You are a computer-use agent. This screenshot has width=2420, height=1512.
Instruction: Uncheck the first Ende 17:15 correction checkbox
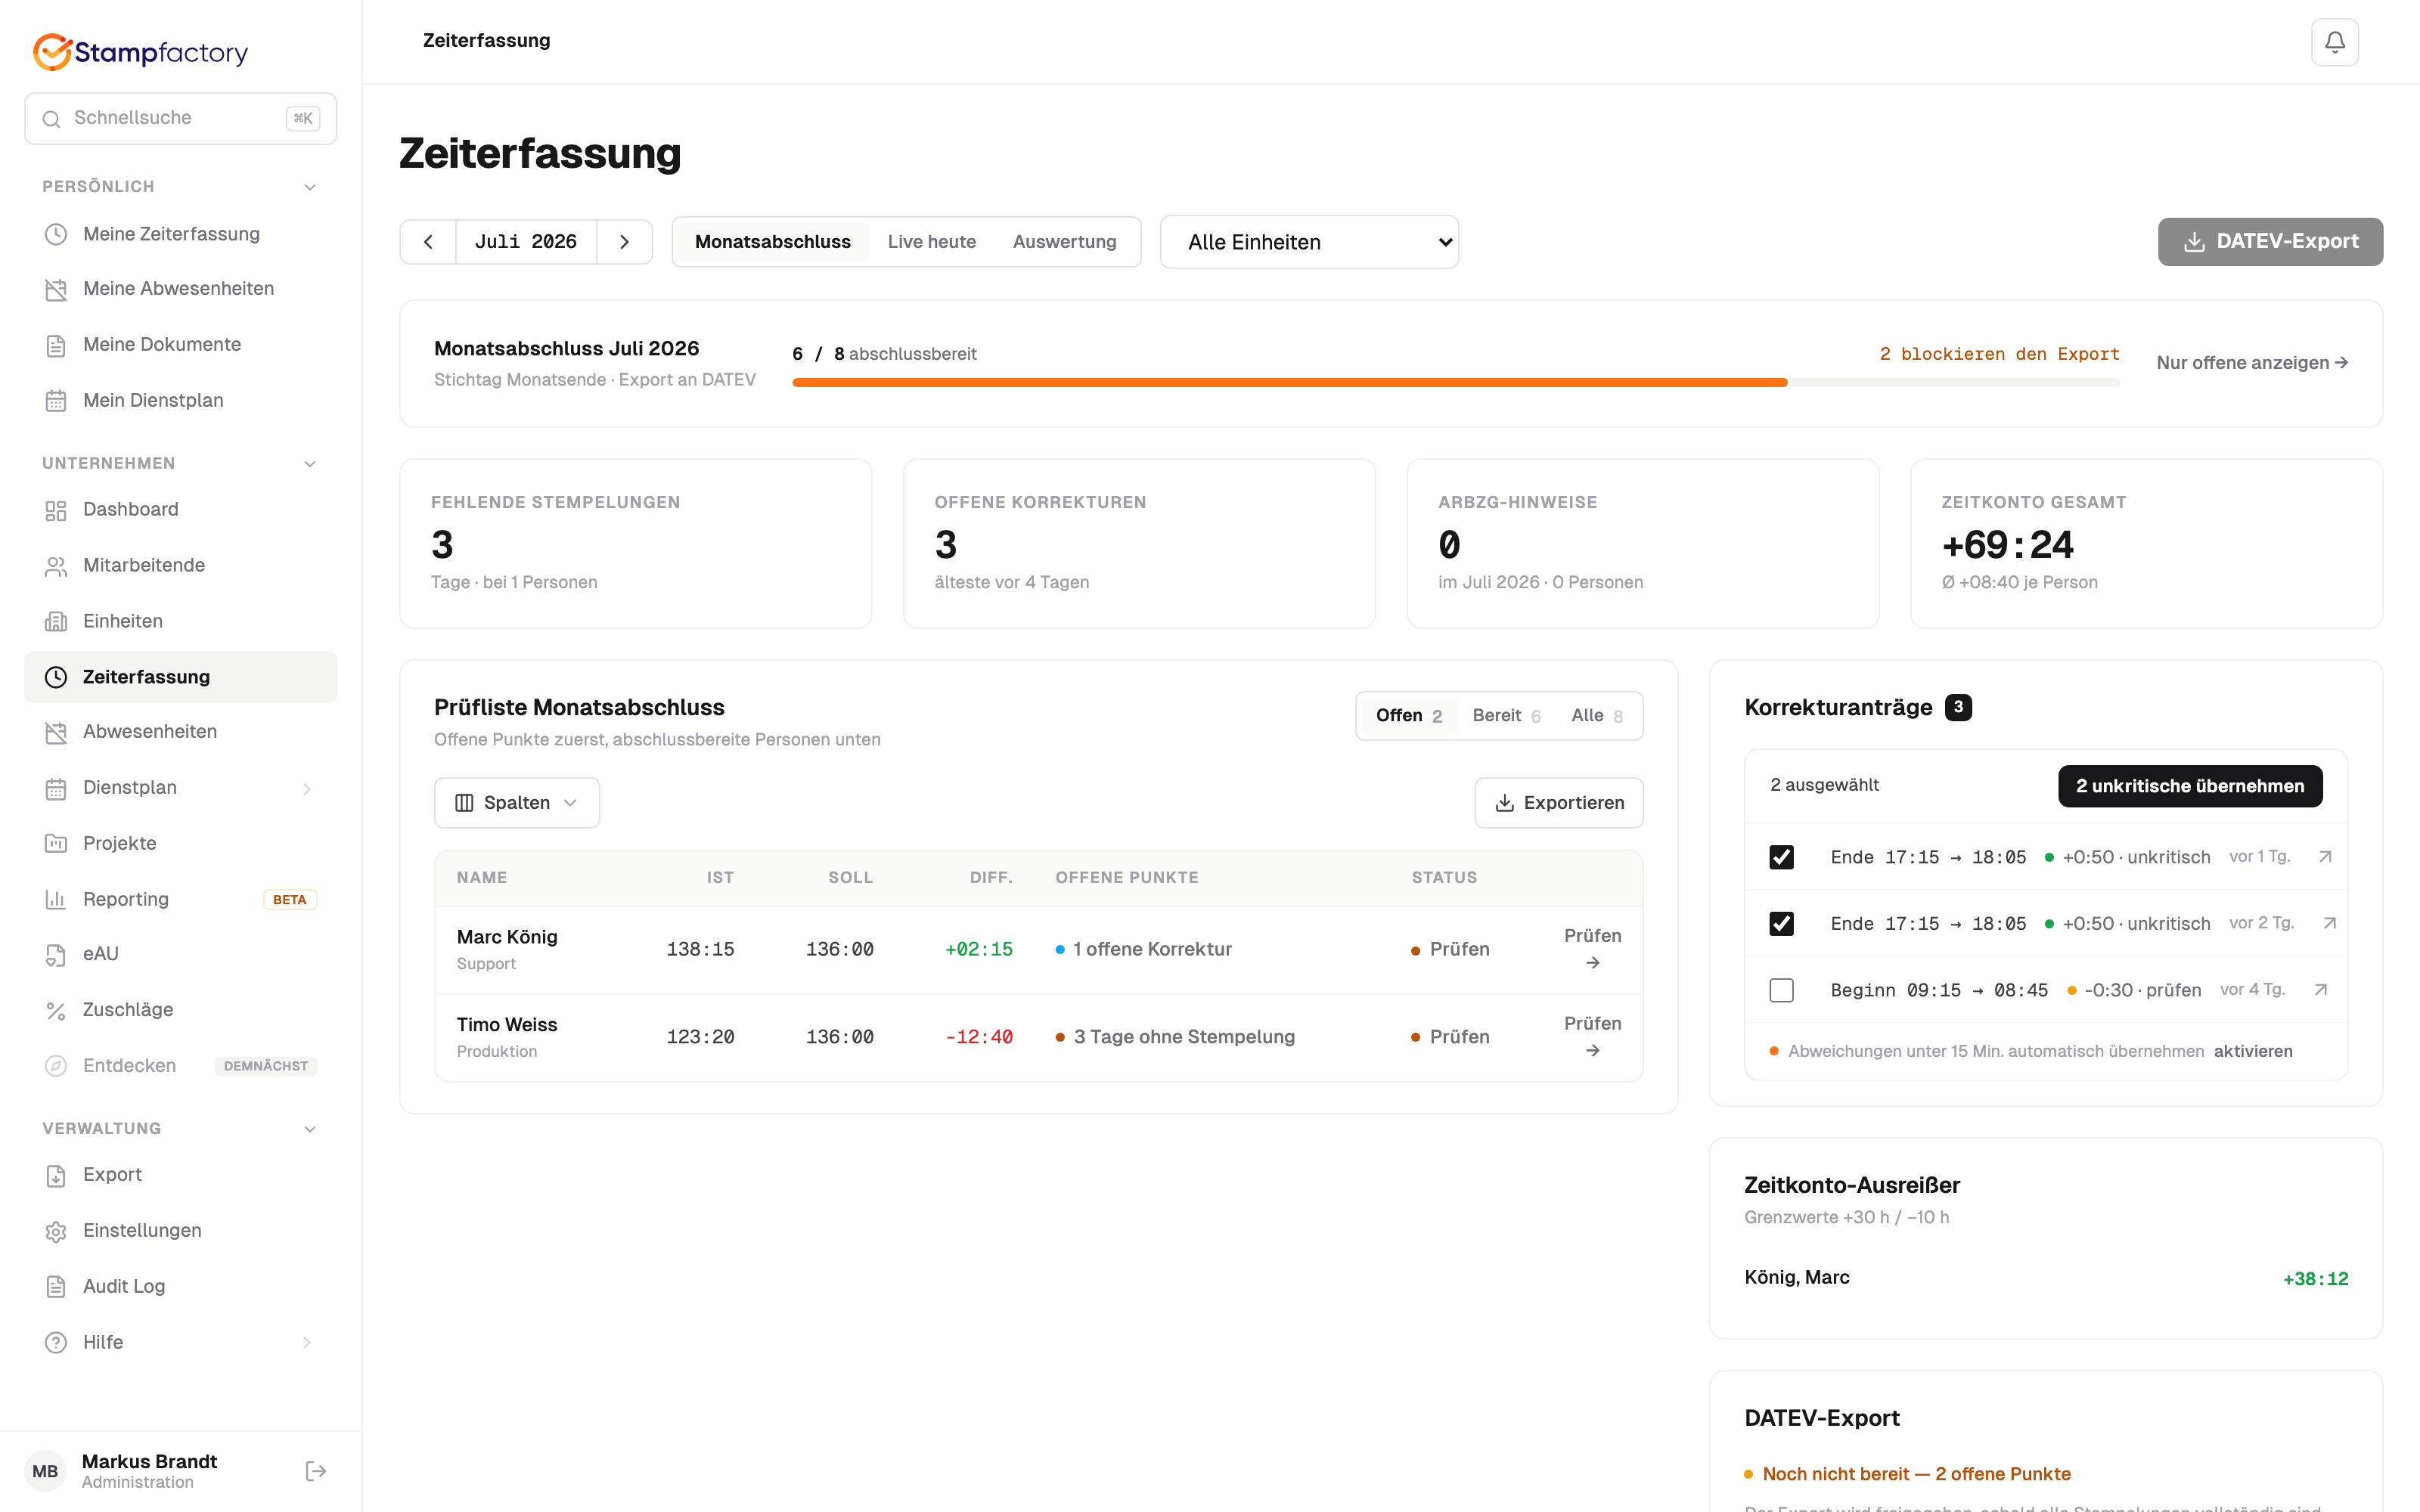click(x=1781, y=857)
